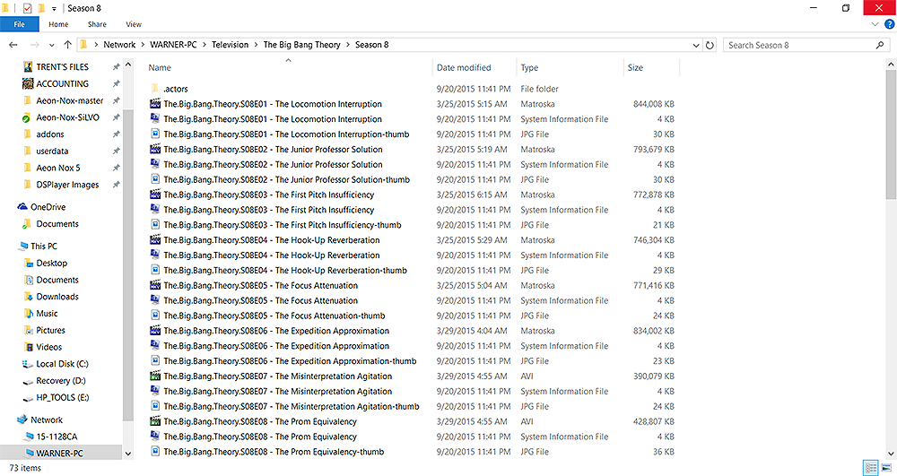Viewport: 897px width, 476px height.
Task: Click the pin icon next to addons
Action: pos(116,134)
